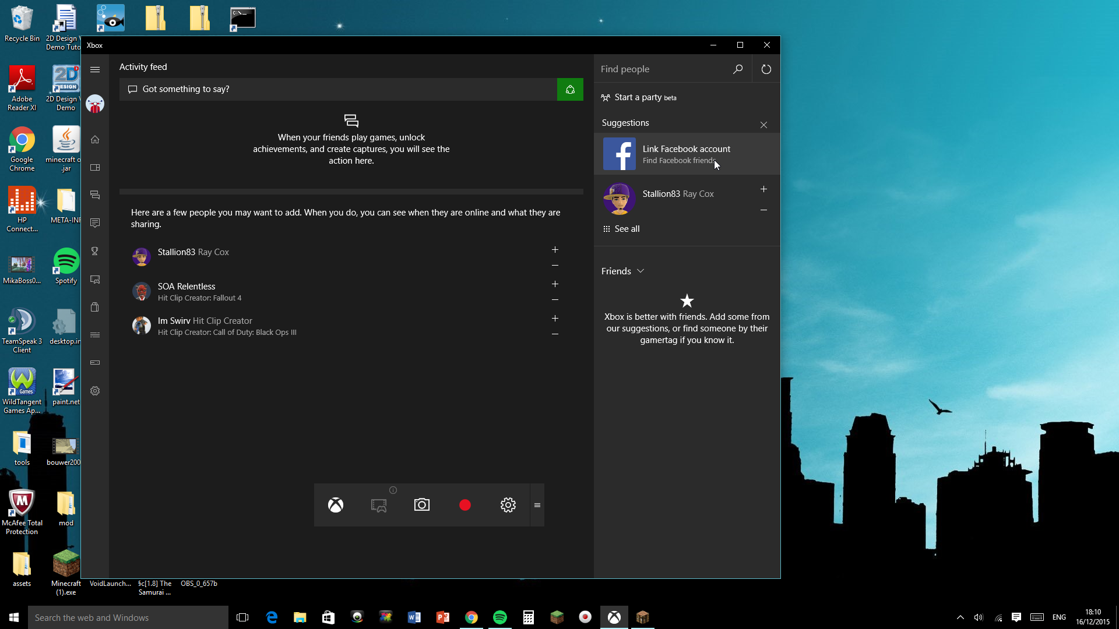
Task: Open volume control in system tray
Action: tap(979, 617)
